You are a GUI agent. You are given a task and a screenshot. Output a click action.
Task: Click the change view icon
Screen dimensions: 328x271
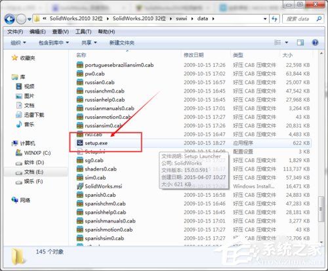pyautogui.click(x=277, y=43)
